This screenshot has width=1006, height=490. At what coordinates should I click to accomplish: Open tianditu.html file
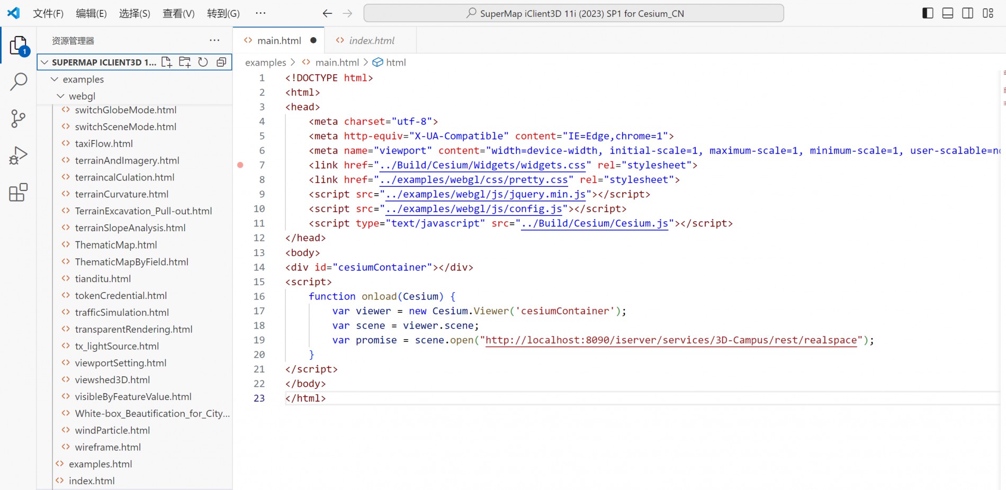(103, 279)
